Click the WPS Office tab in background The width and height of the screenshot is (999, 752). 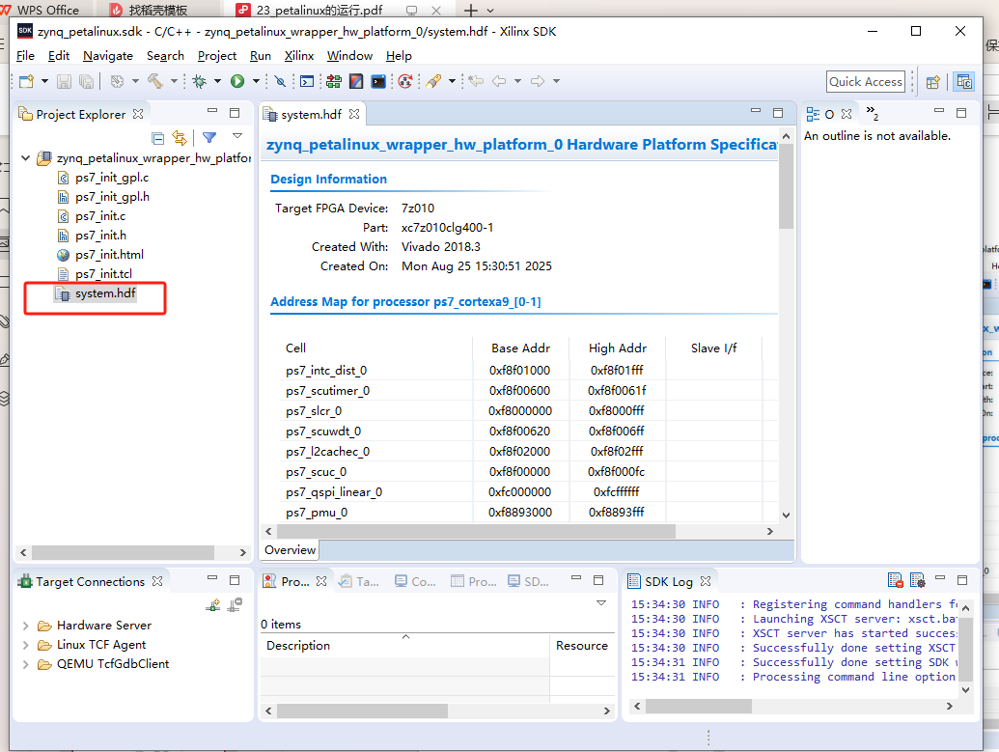[x=41, y=10]
